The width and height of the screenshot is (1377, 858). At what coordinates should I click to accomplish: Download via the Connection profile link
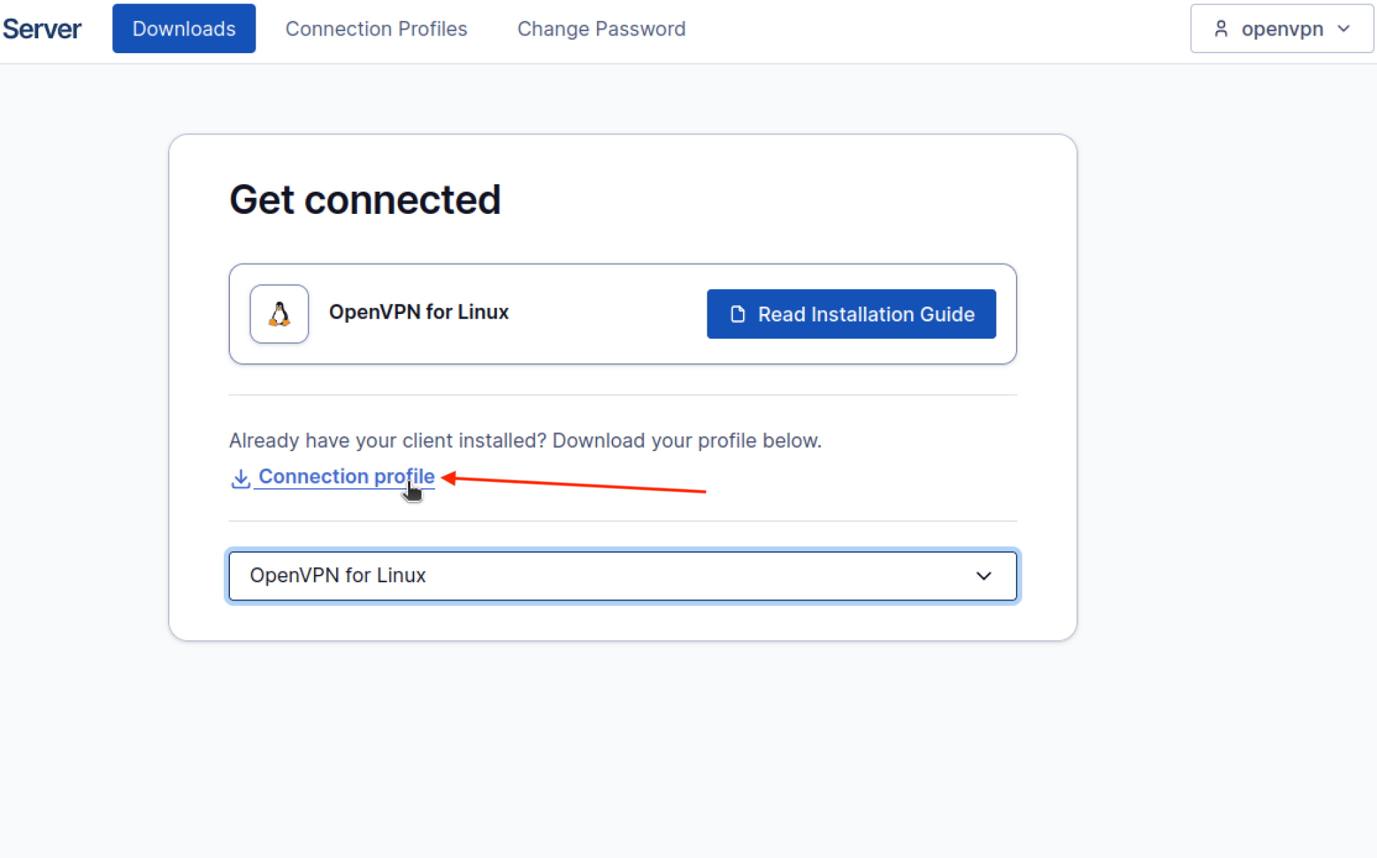[346, 476]
